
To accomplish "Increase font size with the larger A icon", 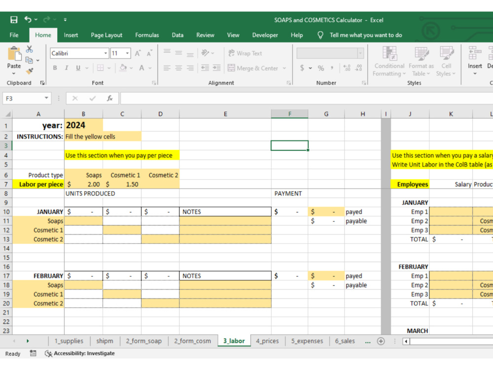I will pos(138,53).
